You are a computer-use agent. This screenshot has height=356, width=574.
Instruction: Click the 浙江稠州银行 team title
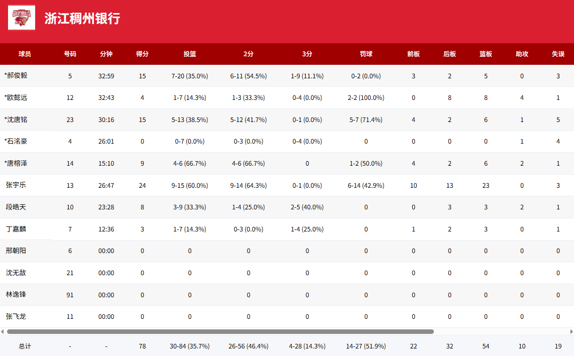[82, 19]
